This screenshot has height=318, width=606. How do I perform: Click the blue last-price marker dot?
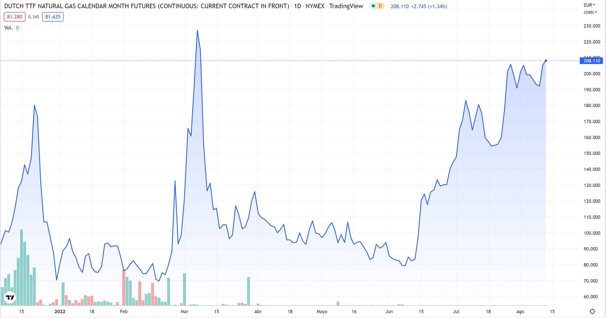coord(546,61)
